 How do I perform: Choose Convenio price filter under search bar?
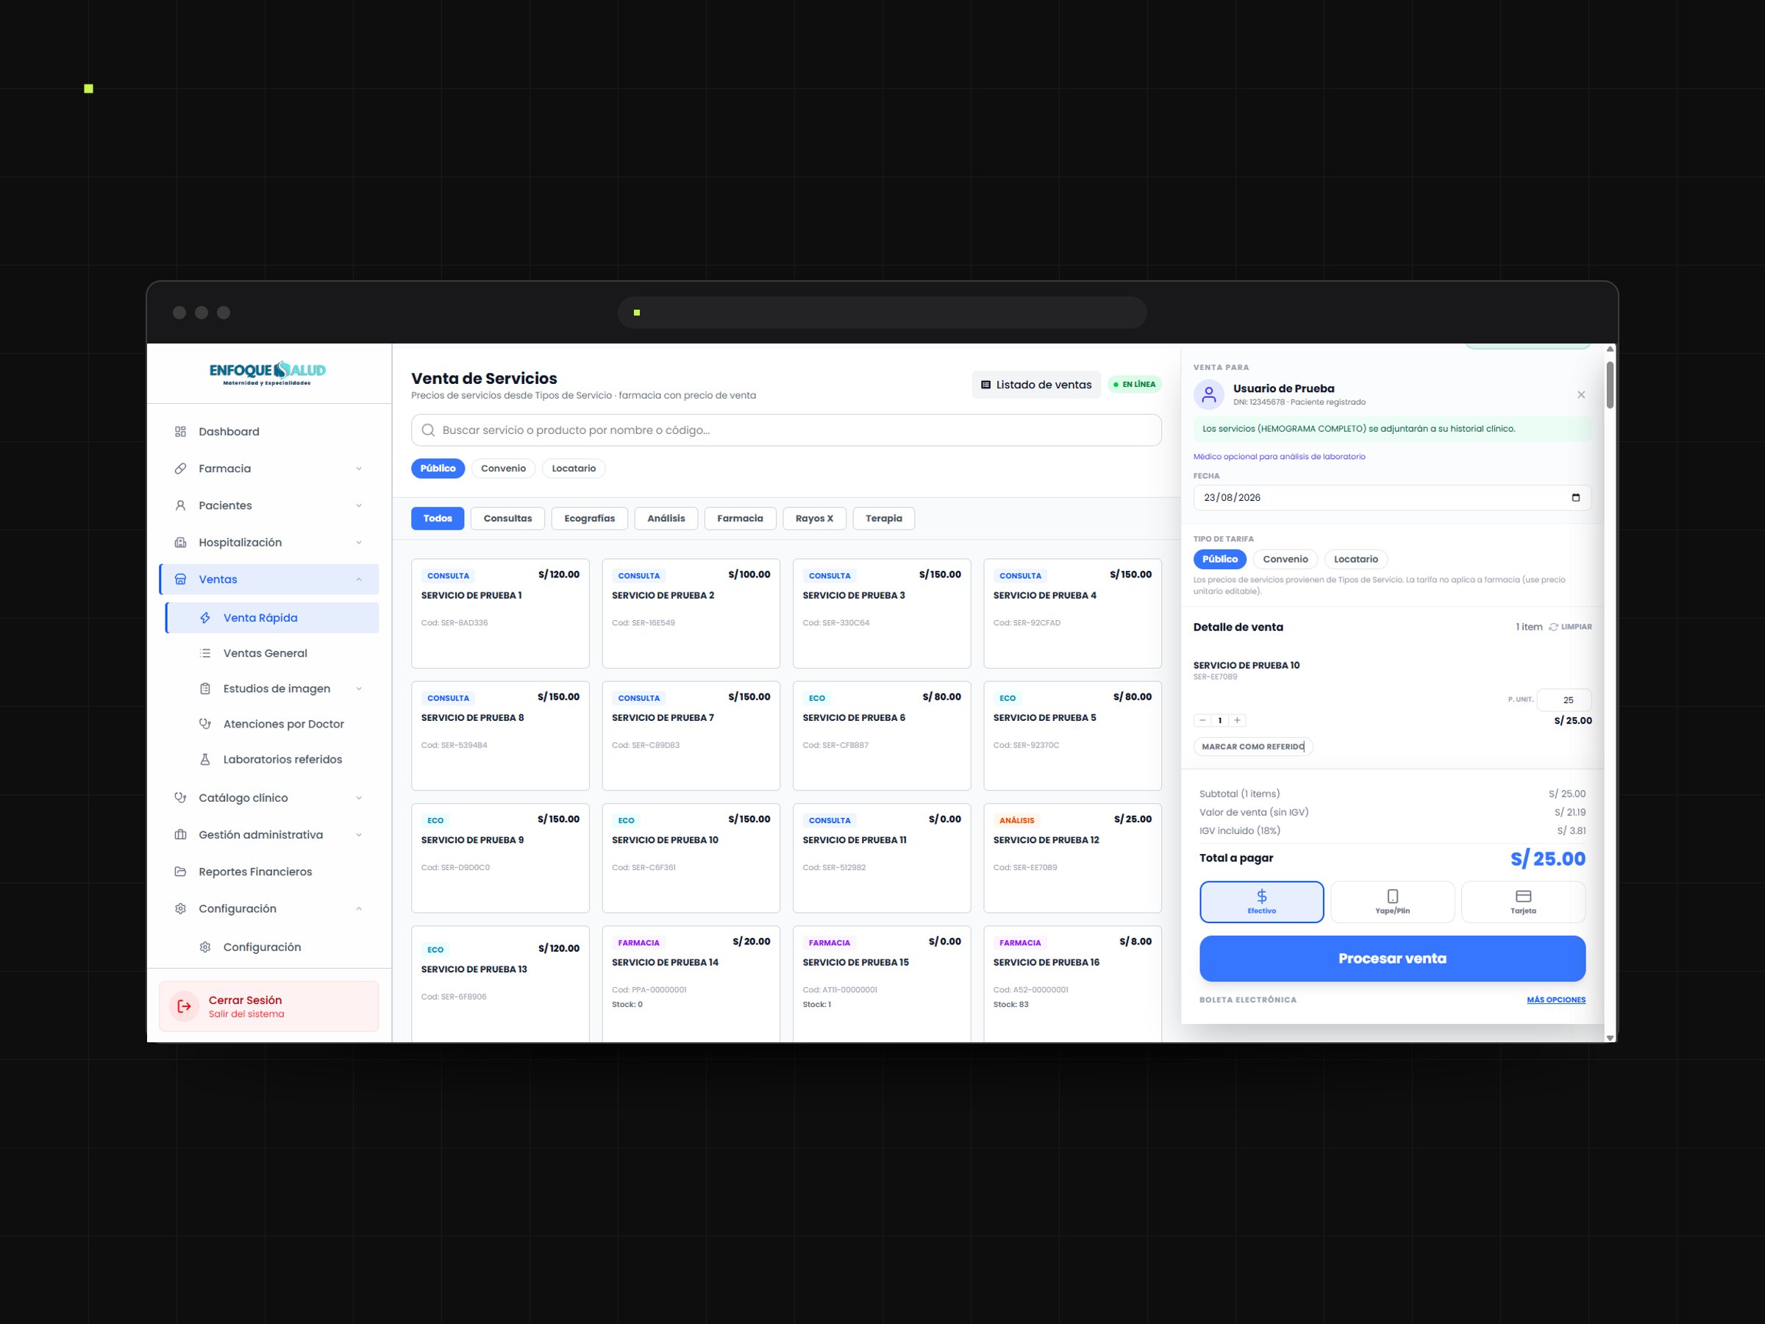tap(503, 469)
